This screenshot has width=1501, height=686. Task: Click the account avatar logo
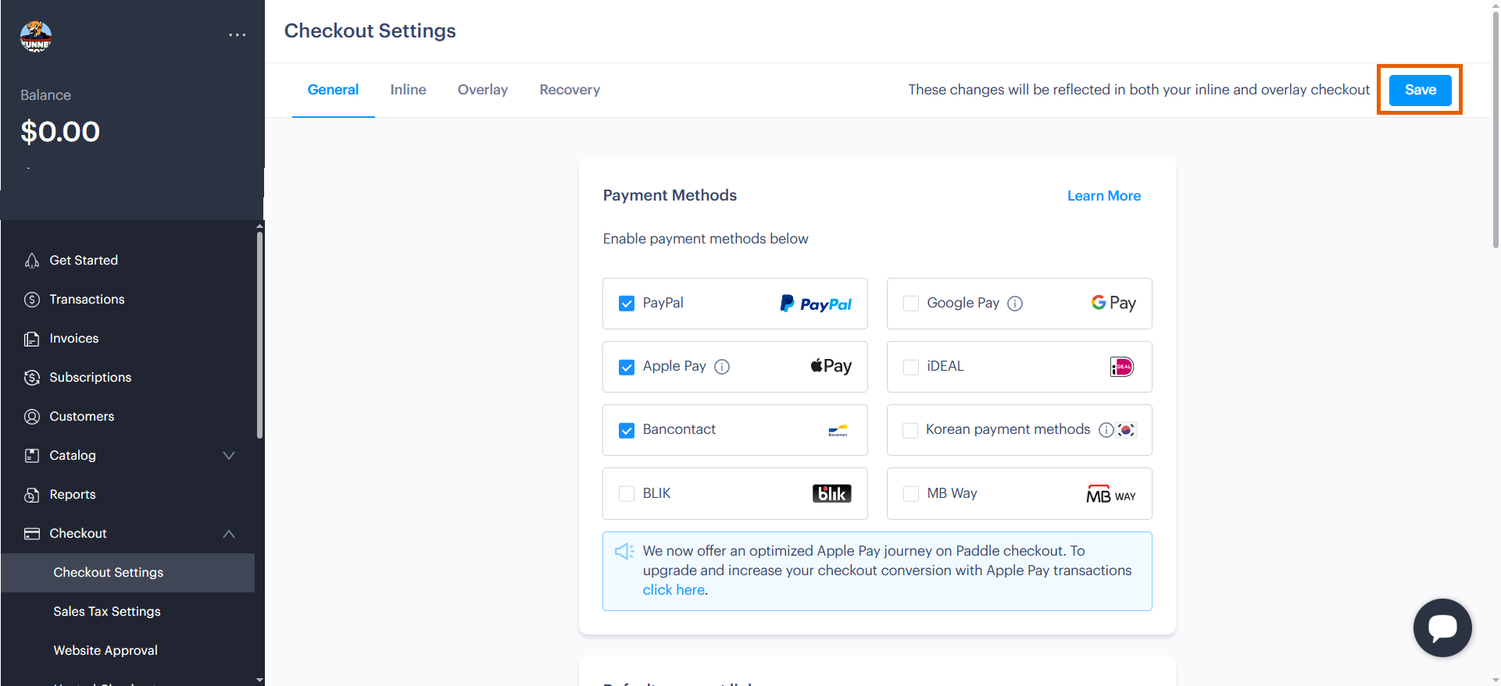(x=36, y=36)
